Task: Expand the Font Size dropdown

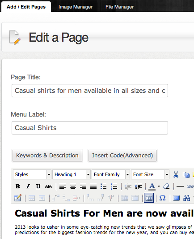Action: click(150, 174)
